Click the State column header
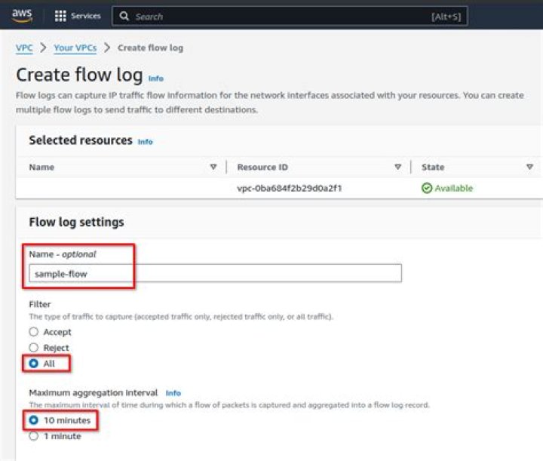543x461 pixels. click(433, 167)
